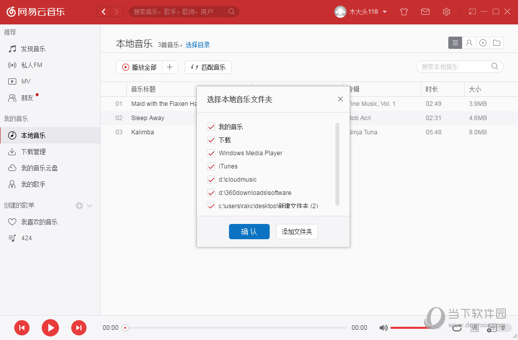Uncheck the iTunes folder checkbox
518x340 pixels.
[211, 166]
